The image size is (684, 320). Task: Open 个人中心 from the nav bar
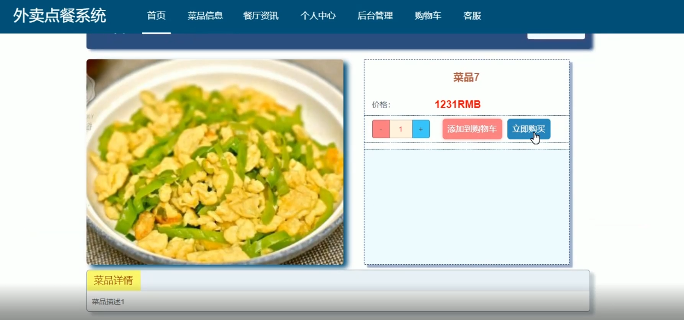coord(318,16)
